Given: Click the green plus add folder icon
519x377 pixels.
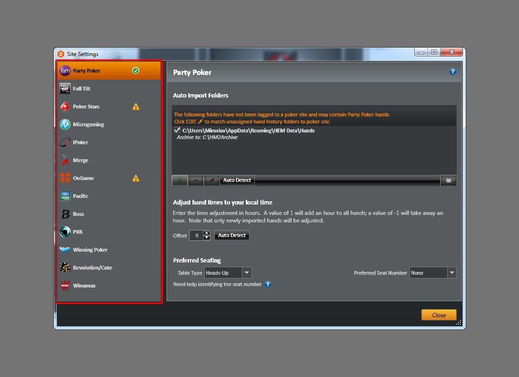Looking at the screenshot, I should coord(180,180).
